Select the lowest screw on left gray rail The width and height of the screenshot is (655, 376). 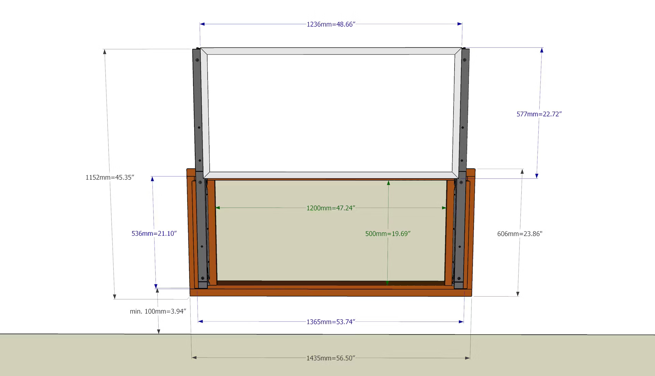click(x=203, y=278)
